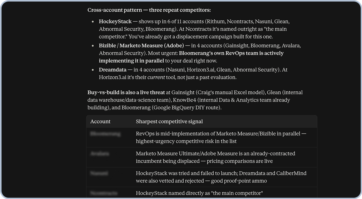This screenshot has height=199, width=362.
Task: Click the "HockeyStack was tried and failed" cell
Action: click(221, 177)
